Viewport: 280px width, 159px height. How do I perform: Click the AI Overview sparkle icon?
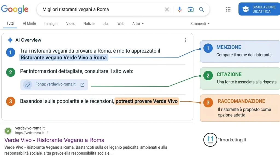10,40
